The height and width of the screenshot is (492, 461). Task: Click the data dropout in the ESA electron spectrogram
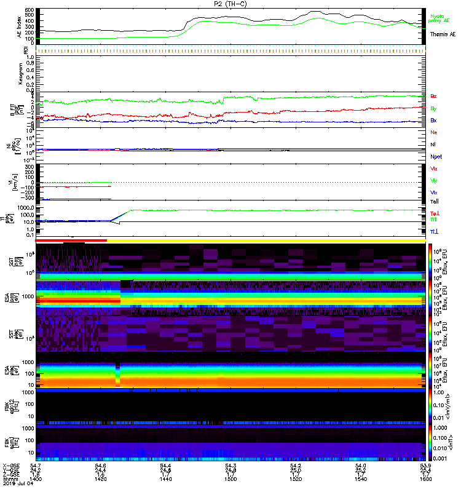[x=117, y=375]
